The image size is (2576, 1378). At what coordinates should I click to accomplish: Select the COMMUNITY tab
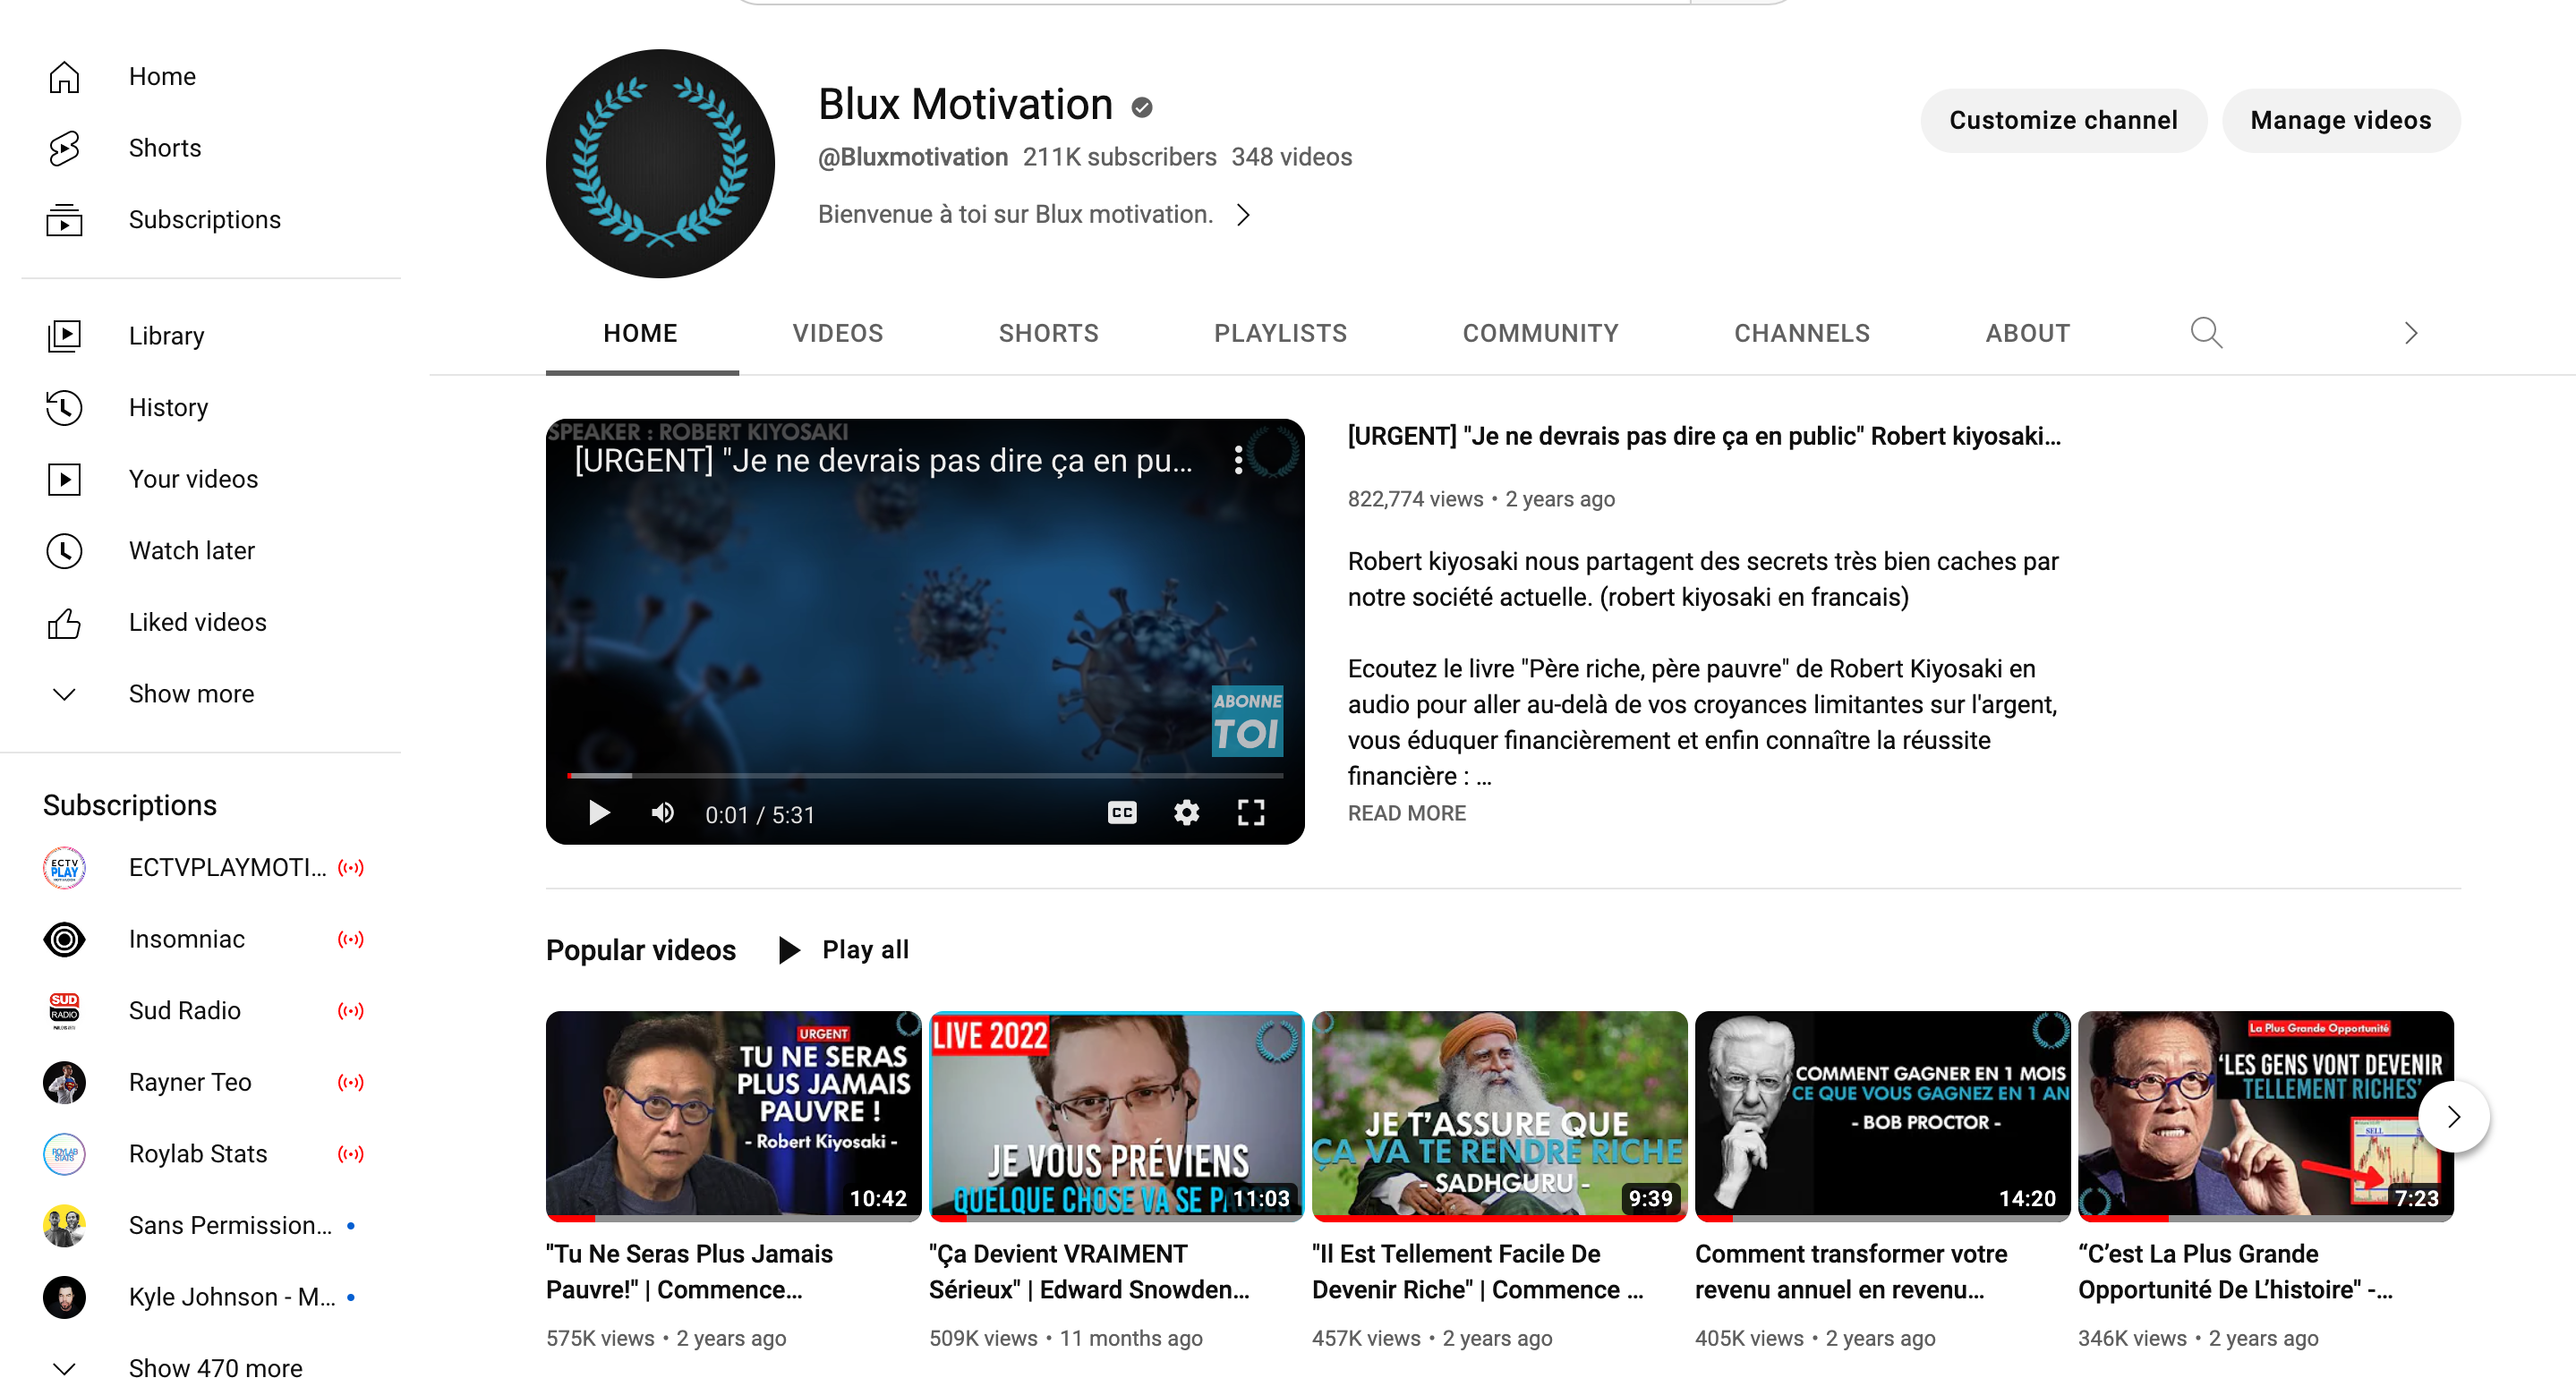(x=1540, y=334)
